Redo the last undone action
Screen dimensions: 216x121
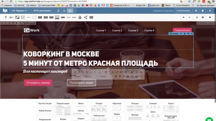[x=189, y=17]
